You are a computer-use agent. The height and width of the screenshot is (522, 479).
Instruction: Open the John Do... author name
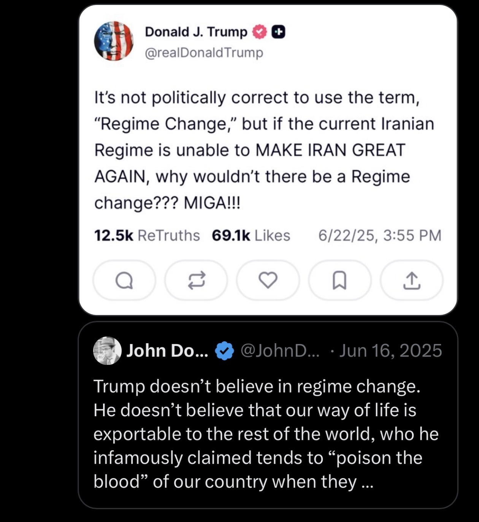[167, 351]
